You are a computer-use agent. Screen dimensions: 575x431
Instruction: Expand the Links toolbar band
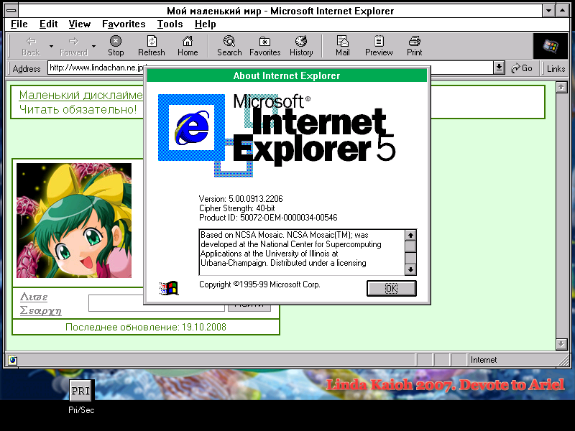(x=556, y=68)
